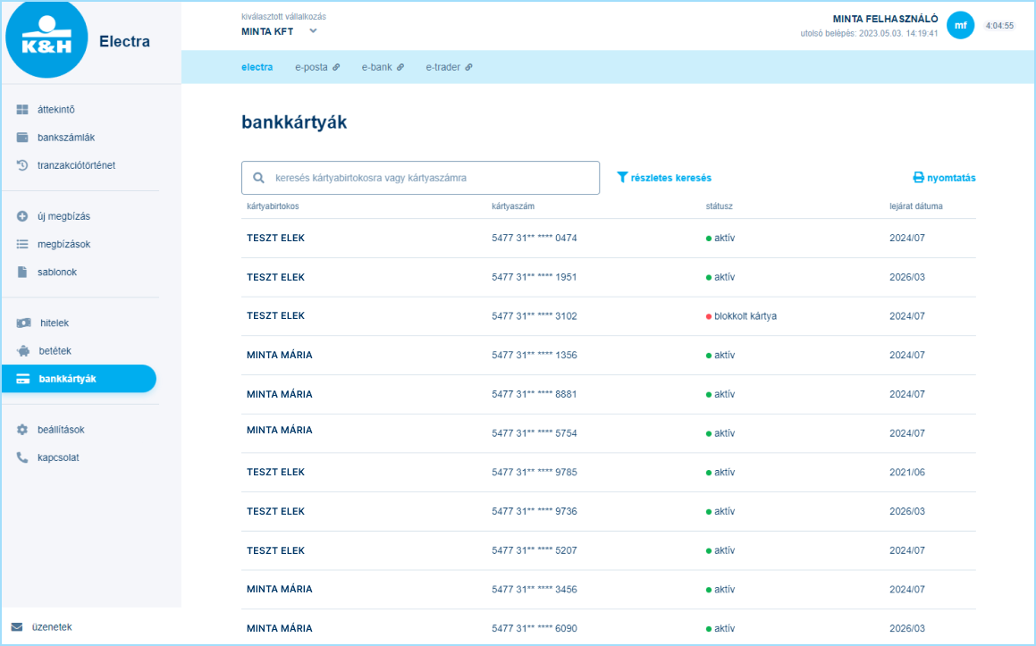Screen dimensions: 1036x646
Task: Open the tranzakciótörténet history icon
Action: click(x=21, y=165)
